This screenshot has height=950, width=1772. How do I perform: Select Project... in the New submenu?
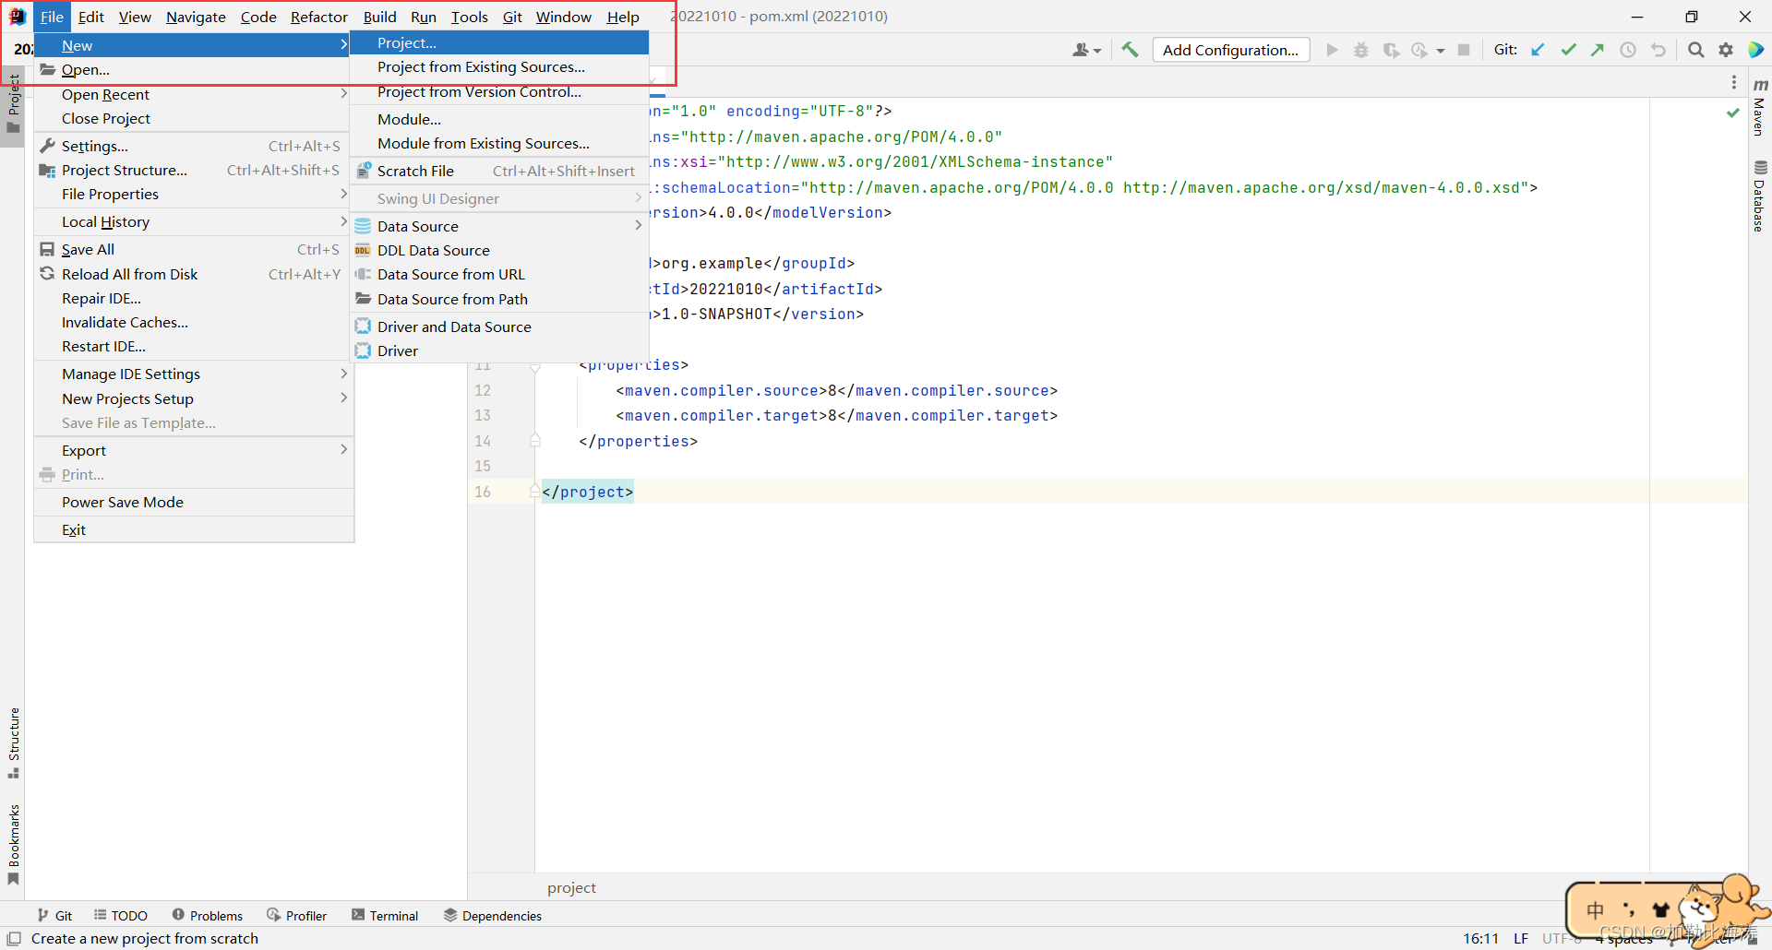point(499,43)
